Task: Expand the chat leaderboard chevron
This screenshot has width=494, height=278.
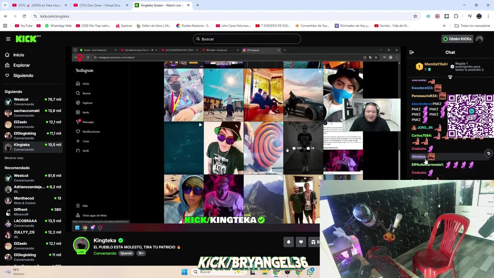Action: click(450, 77)
